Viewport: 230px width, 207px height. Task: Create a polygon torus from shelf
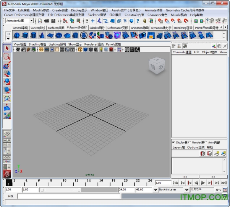(x=59, y=35)
